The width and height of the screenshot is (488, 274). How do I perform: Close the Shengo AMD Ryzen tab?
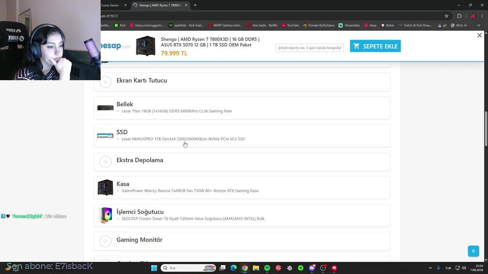click(186, 5)
